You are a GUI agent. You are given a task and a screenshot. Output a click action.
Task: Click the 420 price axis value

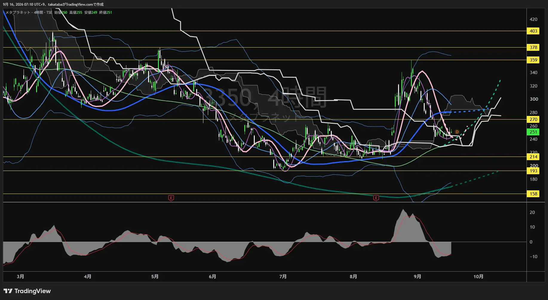[533, 19]
